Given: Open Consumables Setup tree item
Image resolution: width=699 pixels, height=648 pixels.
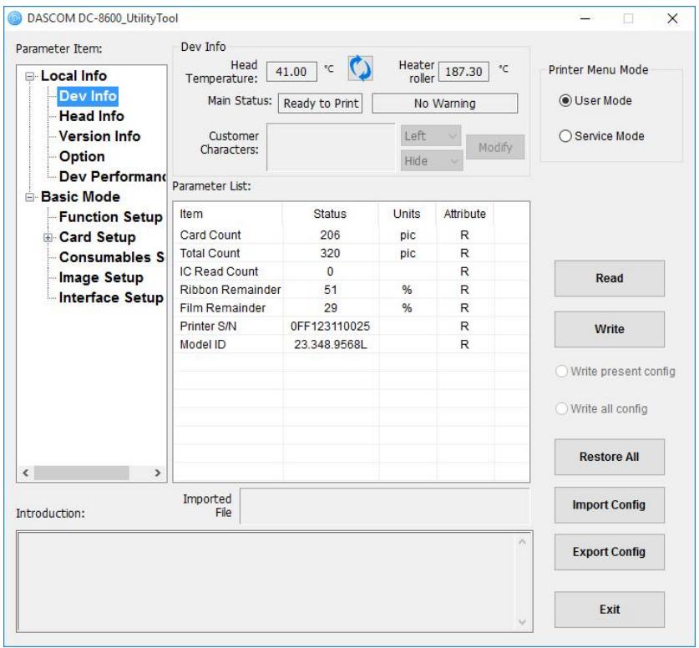Looking at the screenshot, I should [111, 257].
